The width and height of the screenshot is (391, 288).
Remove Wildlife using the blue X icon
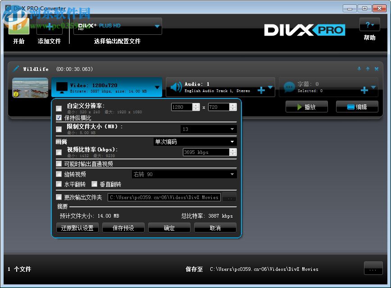tap(377, 69)
